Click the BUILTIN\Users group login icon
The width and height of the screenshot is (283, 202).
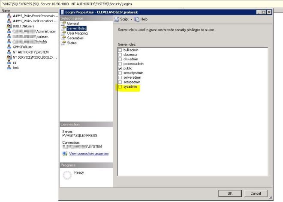(9, 26)
